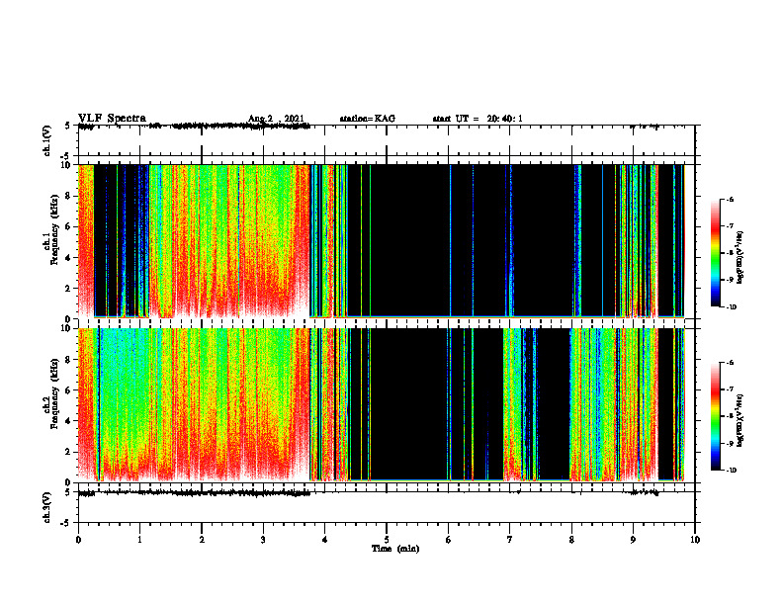Click the ch.1 color bar 'log(PSD)' label
The height and width of the screenshot is (605, 783).
tap(740, 258)
